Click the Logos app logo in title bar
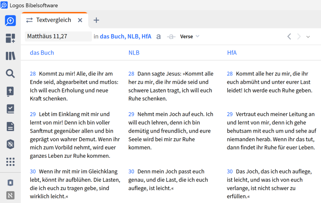 4,5
